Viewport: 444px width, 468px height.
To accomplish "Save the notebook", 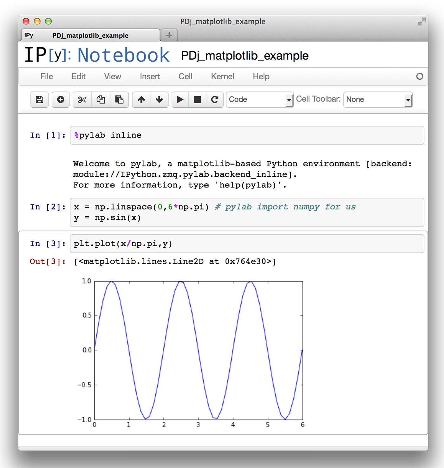I will pos(39,100).
